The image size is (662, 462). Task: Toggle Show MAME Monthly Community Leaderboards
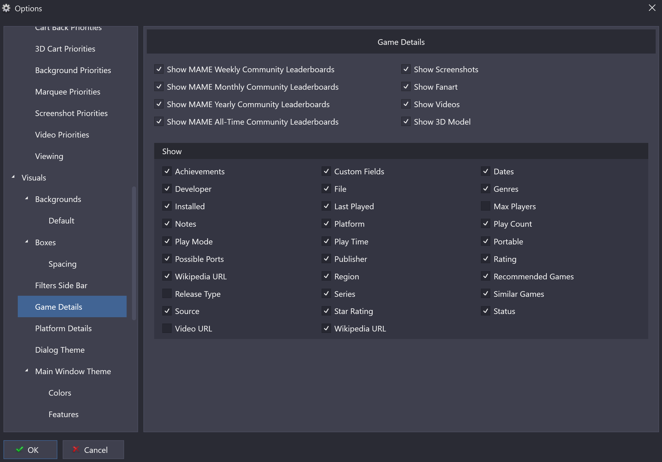tap(159, 87)
